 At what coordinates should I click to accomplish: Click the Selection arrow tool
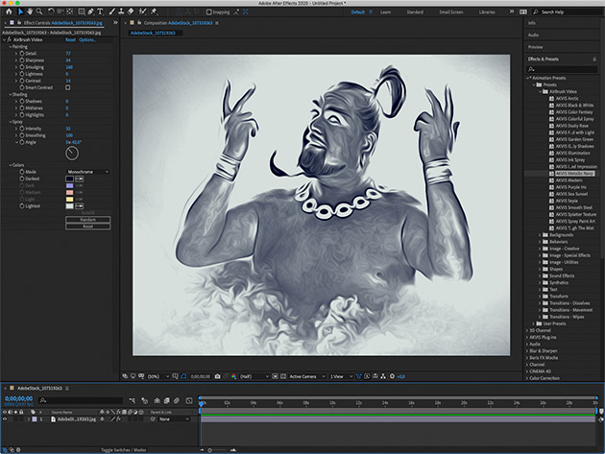(x=21, y=12)
